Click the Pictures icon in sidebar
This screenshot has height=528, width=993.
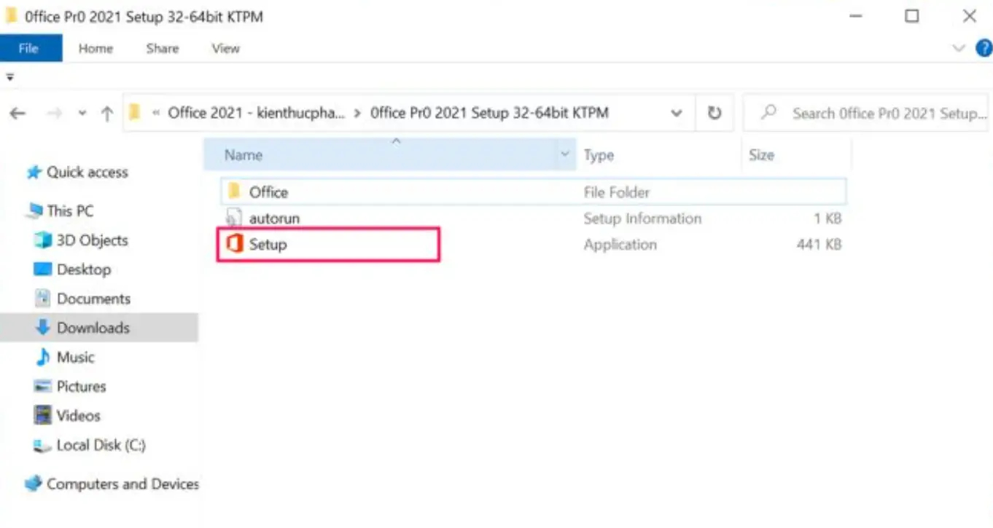(x=43, y=386)
